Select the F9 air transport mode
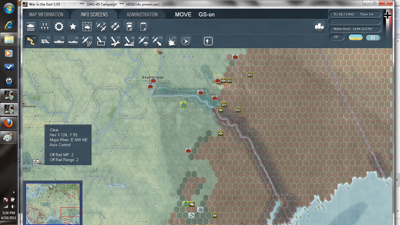The width and height of the screenshot is (400, 225). point(143,41)
